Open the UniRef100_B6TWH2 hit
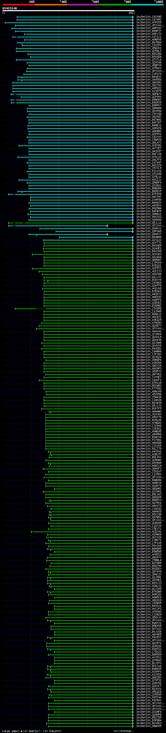166x733 pixels. (149, 120)
